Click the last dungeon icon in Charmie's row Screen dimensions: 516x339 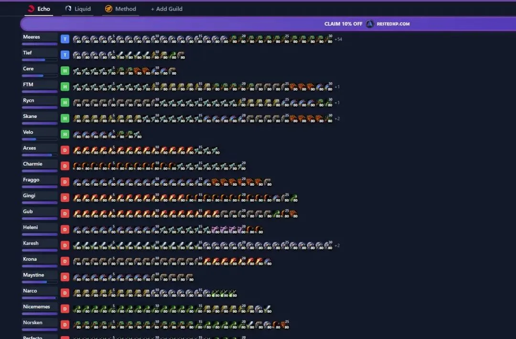[242, 166]
